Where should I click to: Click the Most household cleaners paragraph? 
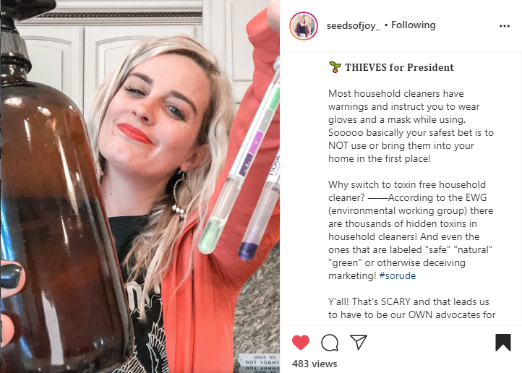[411, 126]
